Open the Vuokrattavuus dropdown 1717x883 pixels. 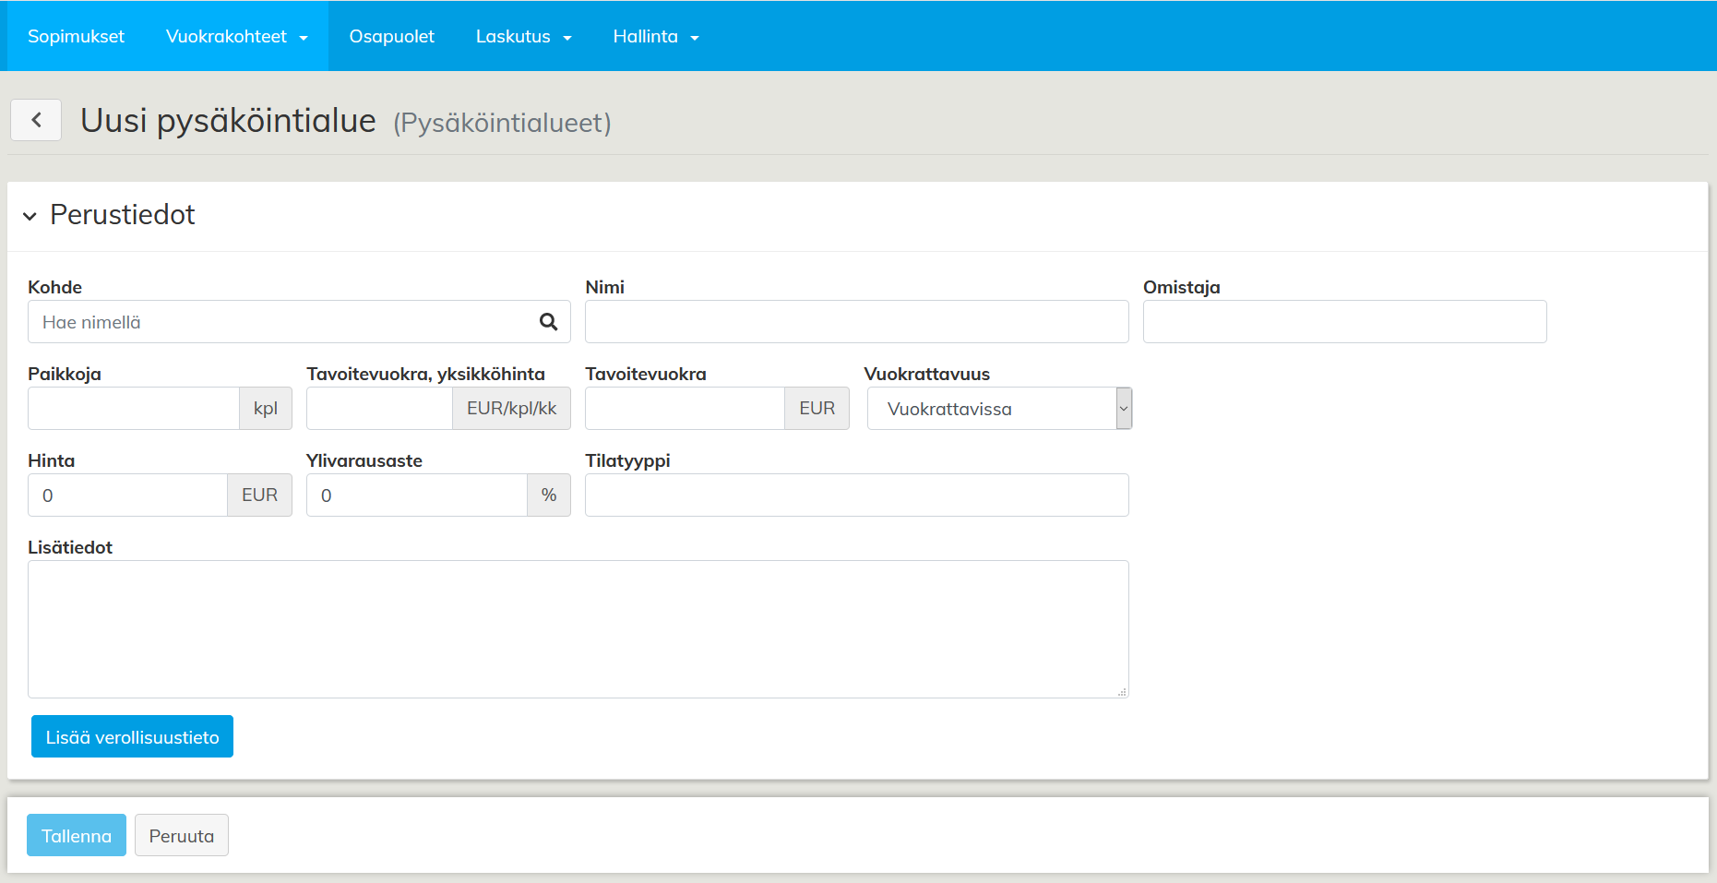998,409
